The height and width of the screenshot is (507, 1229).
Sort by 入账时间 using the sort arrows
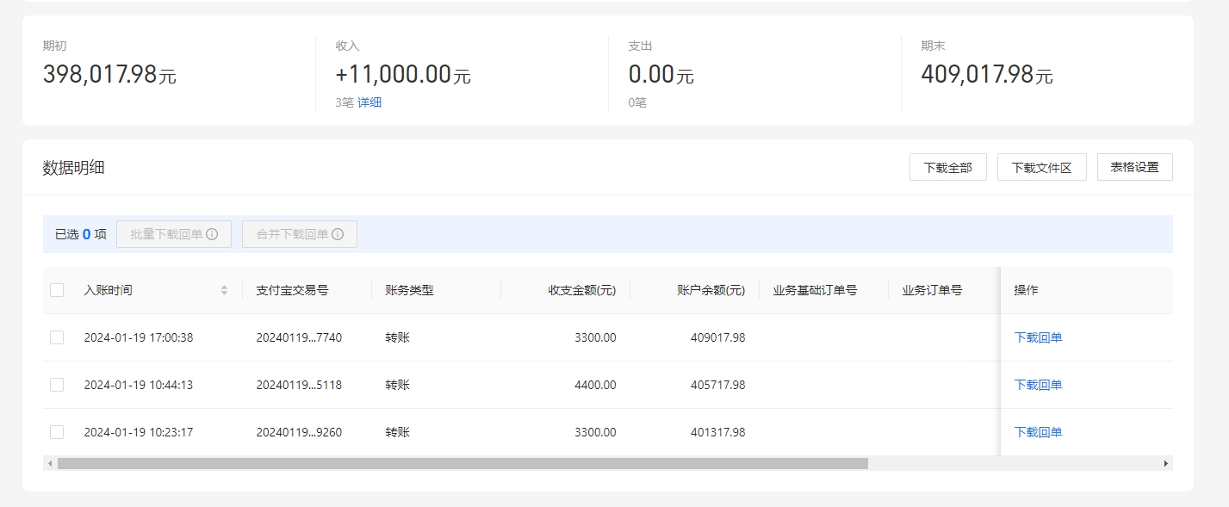click(x=225, y=290)
